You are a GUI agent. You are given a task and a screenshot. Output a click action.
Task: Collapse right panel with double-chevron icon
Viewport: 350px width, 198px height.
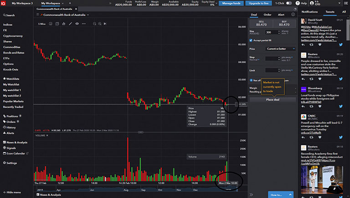point(252,195)
